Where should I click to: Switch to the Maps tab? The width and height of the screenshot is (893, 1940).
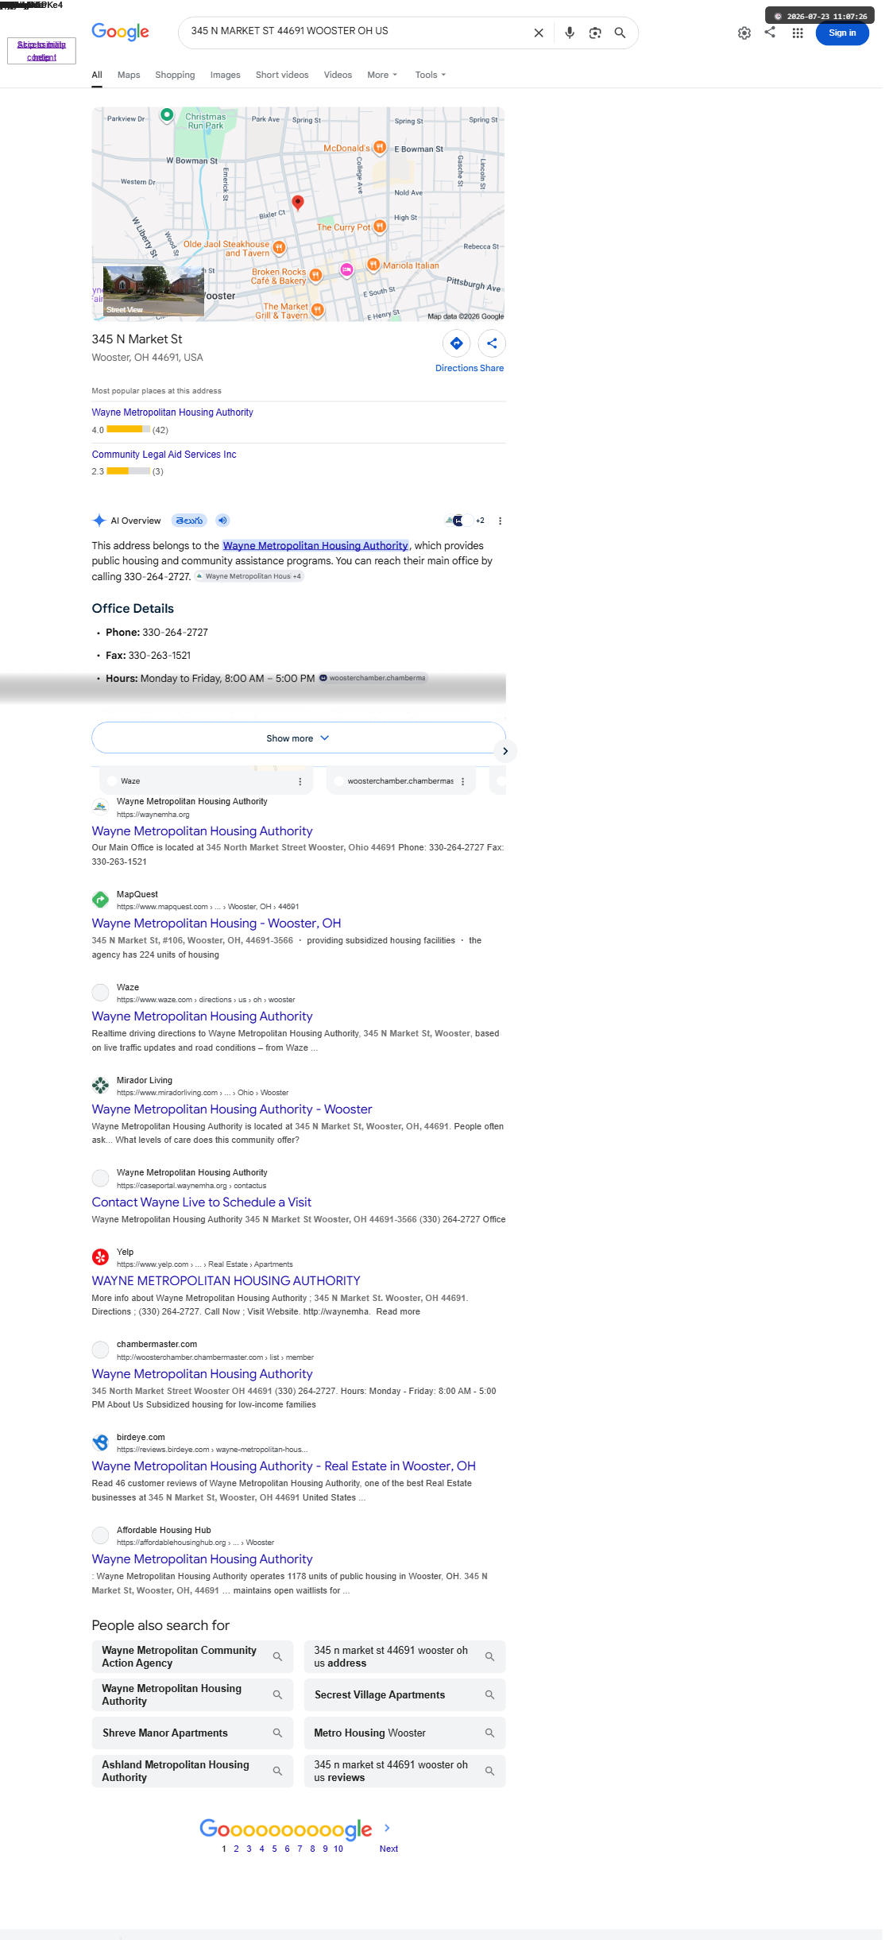129,75
